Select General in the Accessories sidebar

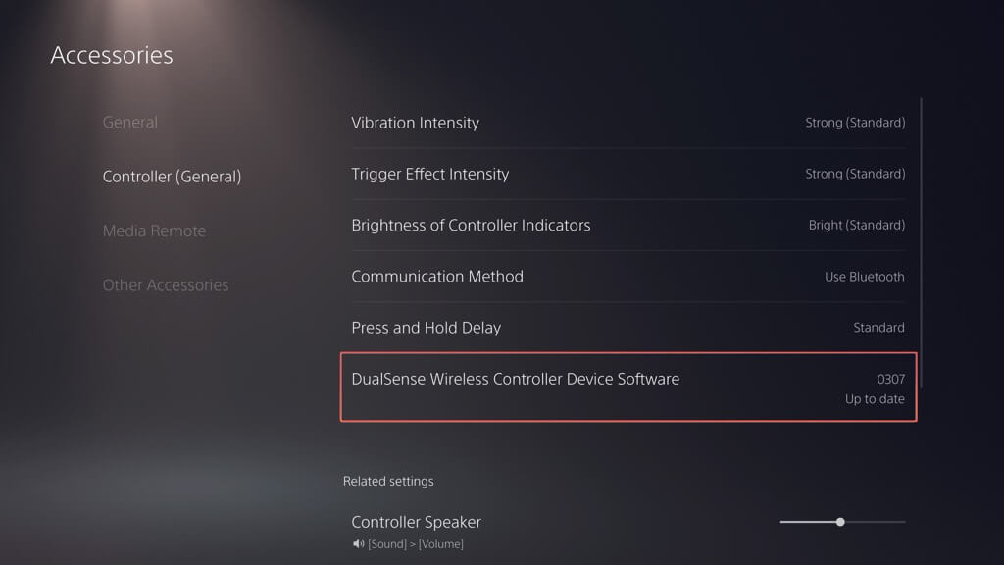click(x=130, y=123)
